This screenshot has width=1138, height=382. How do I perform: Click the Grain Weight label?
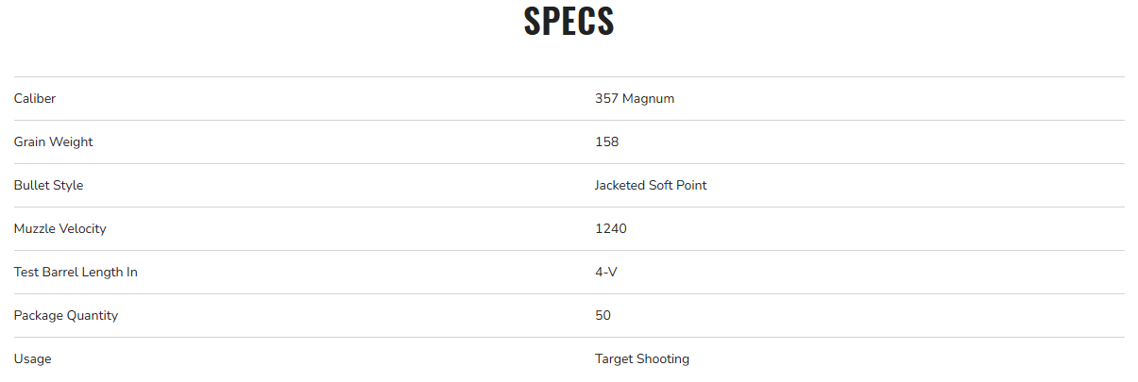tap(53, 141)
